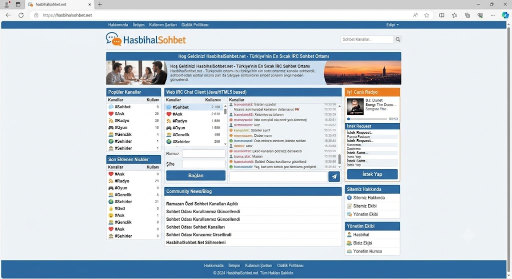Screen dimensions: 512x279
Task: Click the #Sehirler globe icon in Web IRC channel list
Action: tap(169, 141)
